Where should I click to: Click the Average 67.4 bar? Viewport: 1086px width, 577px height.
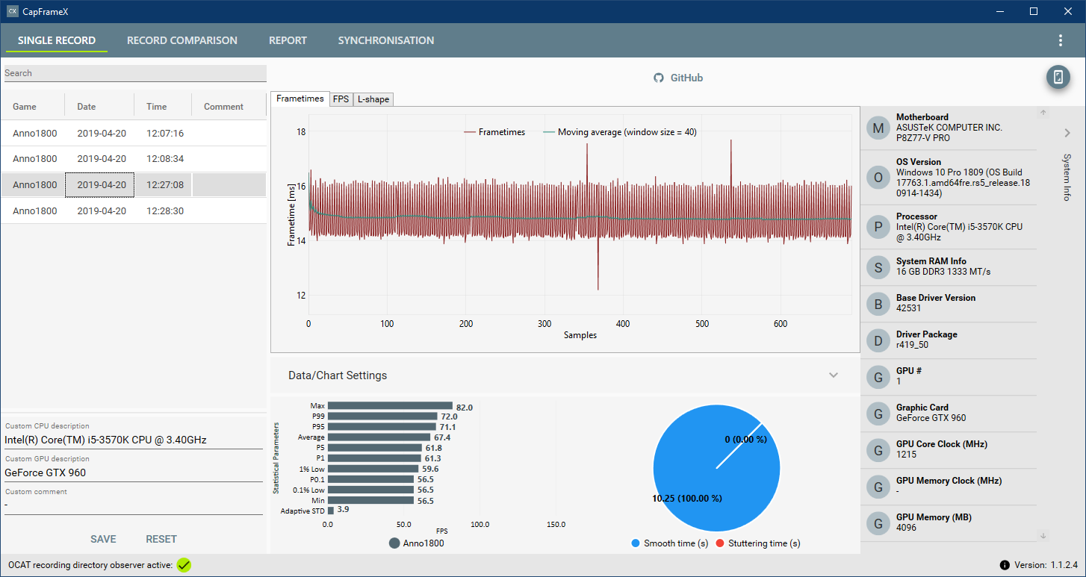click(379, 437)
